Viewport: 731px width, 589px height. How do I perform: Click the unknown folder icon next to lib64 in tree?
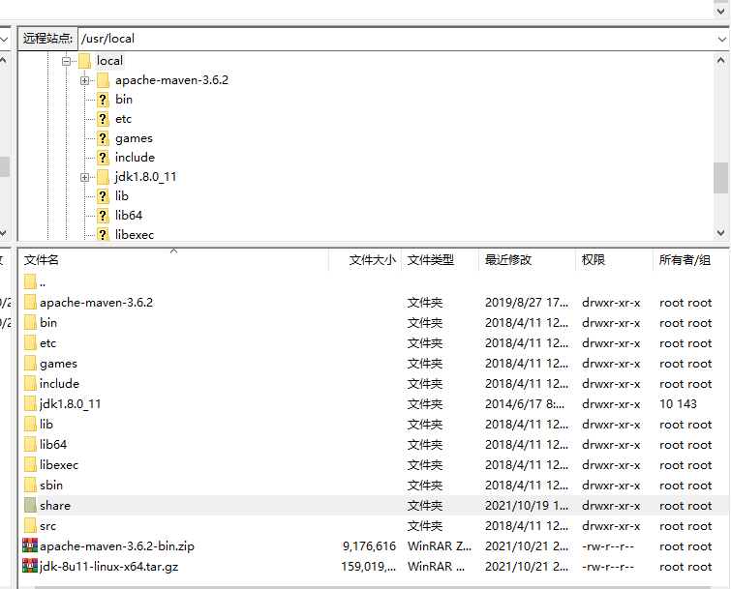point(103,216)
